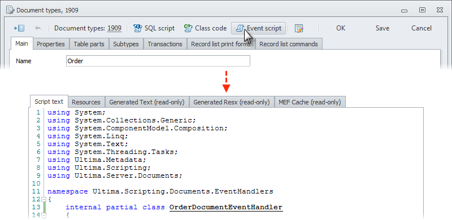452x220 pixels.
Task: Click namespace Ultima.Scripting.Documents.EventHandlers line
Action: [x=160, y=191]
